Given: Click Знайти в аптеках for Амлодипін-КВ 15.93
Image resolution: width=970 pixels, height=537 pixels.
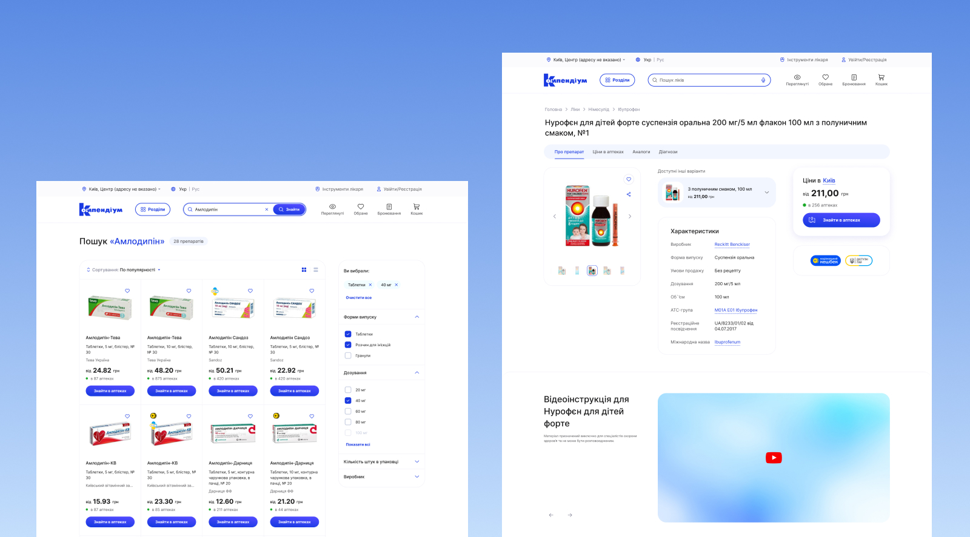Looking at the screenshot, I should (110, 522).
